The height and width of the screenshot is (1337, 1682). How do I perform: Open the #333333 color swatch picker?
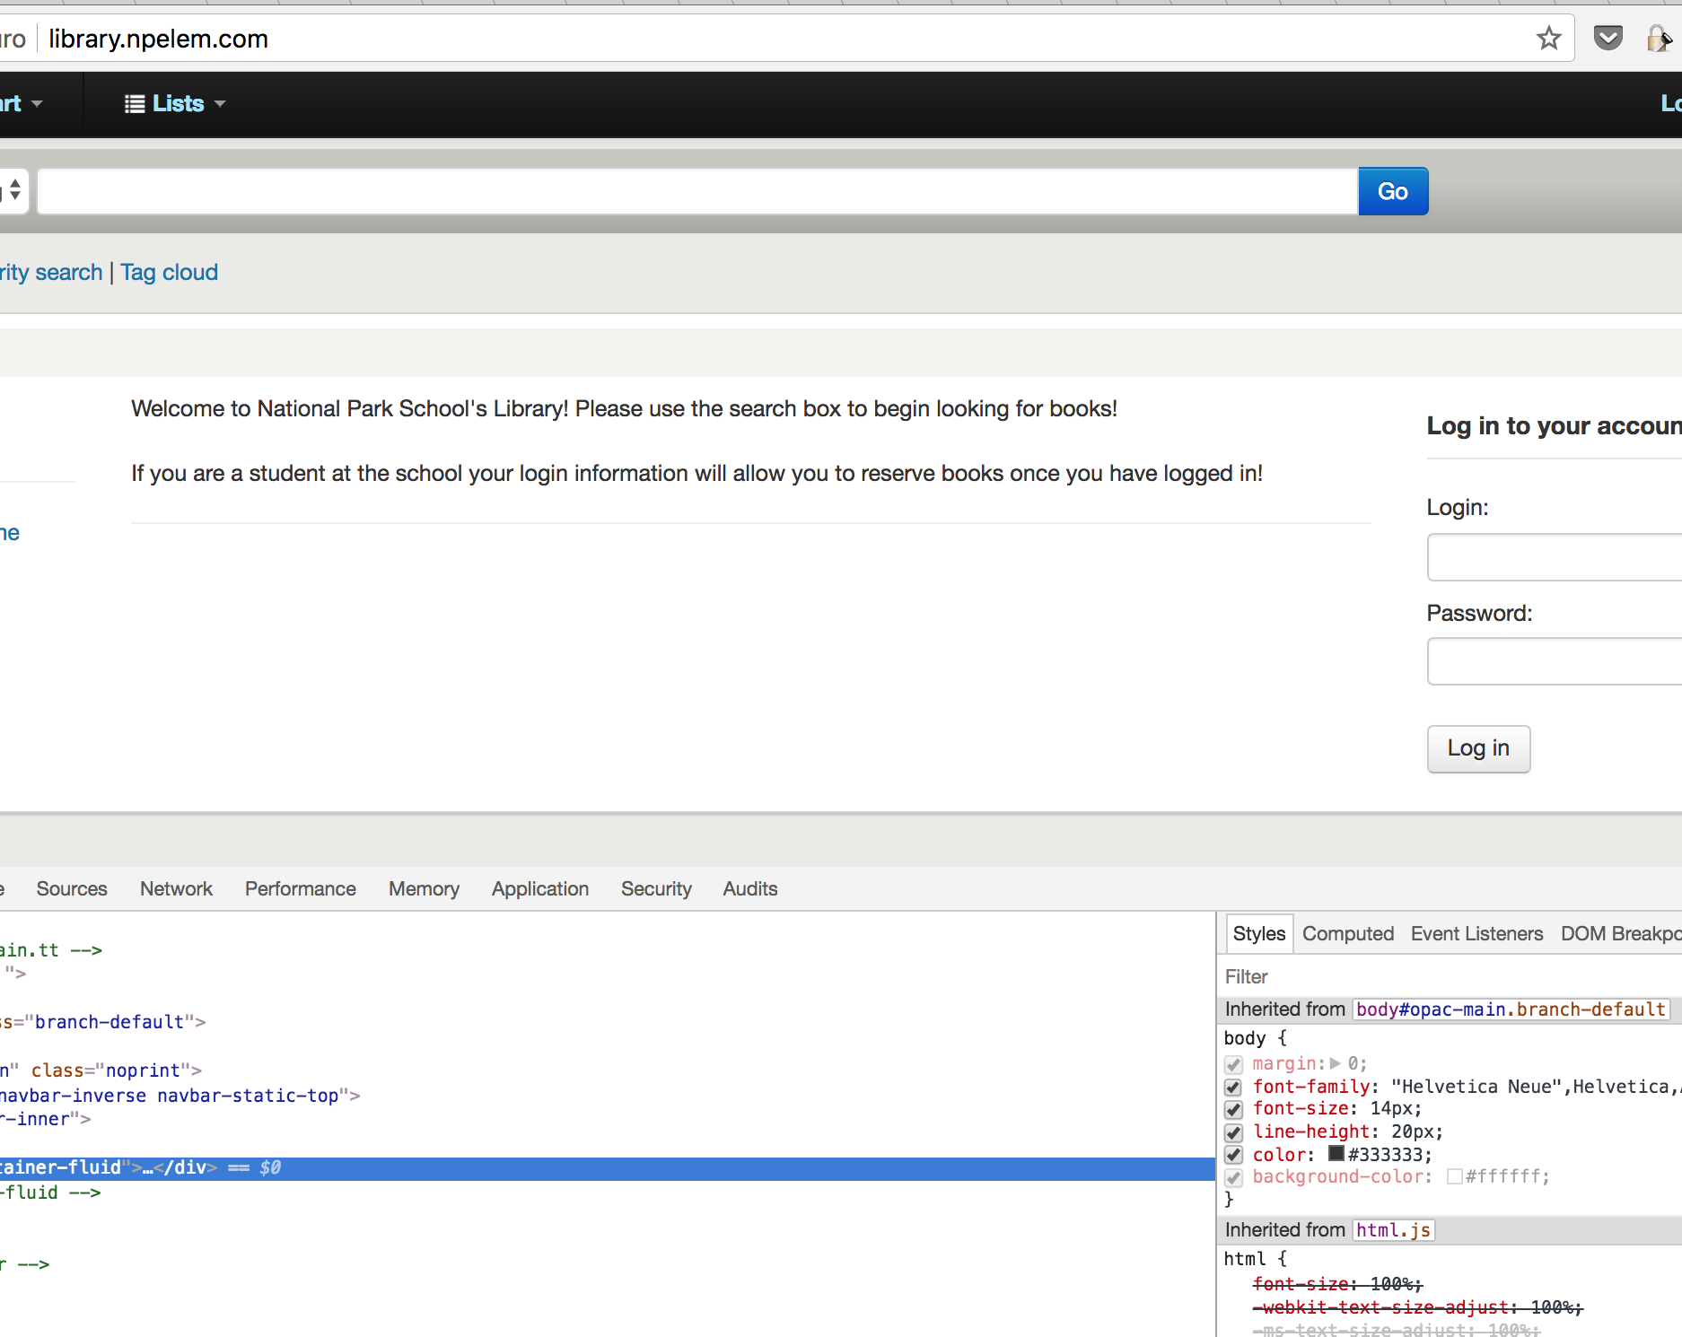[x=1336, y=1154]
